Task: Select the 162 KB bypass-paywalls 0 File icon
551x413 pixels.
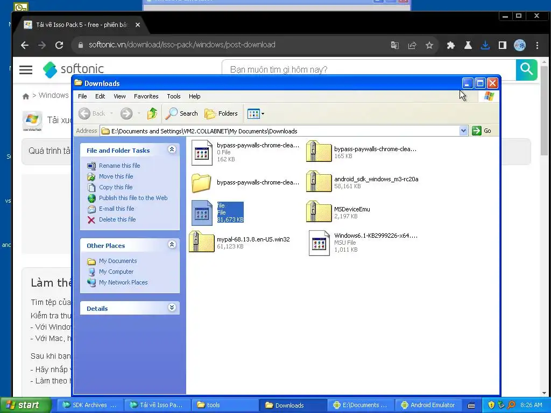Action: coord(202,152)
